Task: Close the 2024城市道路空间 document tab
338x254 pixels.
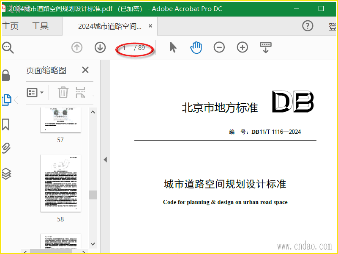Action: (150, 26)
